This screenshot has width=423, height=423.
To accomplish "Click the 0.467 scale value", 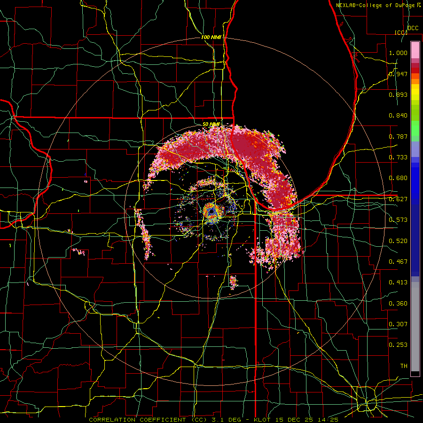I will coord(398,262).
